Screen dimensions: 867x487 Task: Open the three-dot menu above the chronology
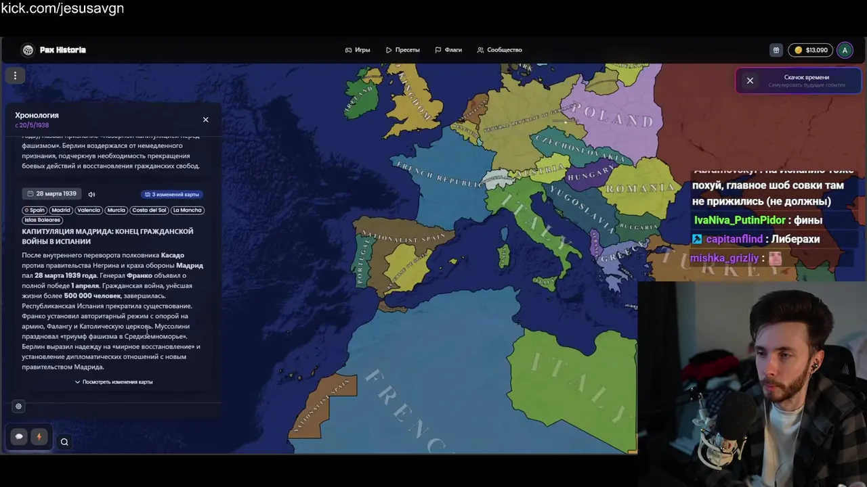click(15, 76)
